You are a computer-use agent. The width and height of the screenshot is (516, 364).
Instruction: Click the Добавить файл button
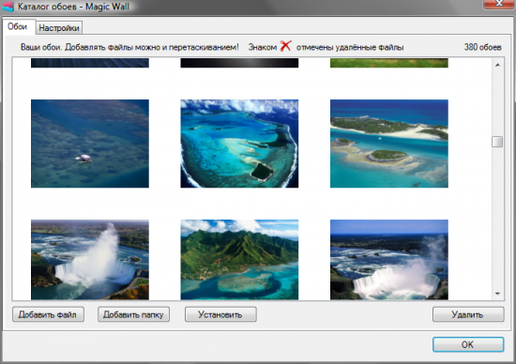pos(48,314)
